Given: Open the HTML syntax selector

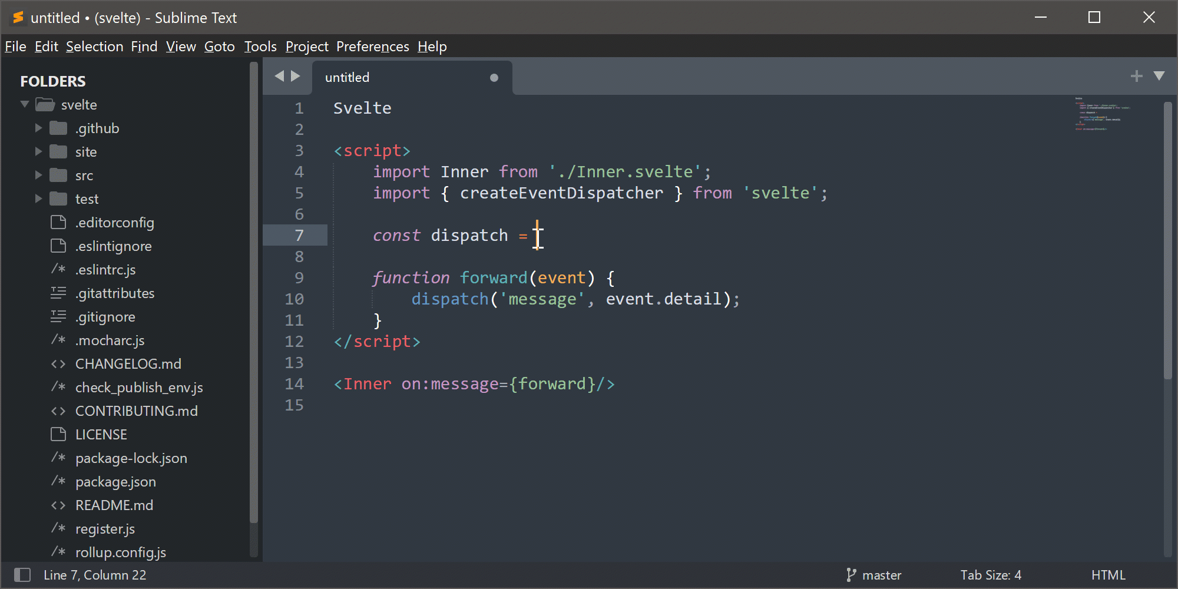Looking at the screenshot, I should [x=1109, y=574].
